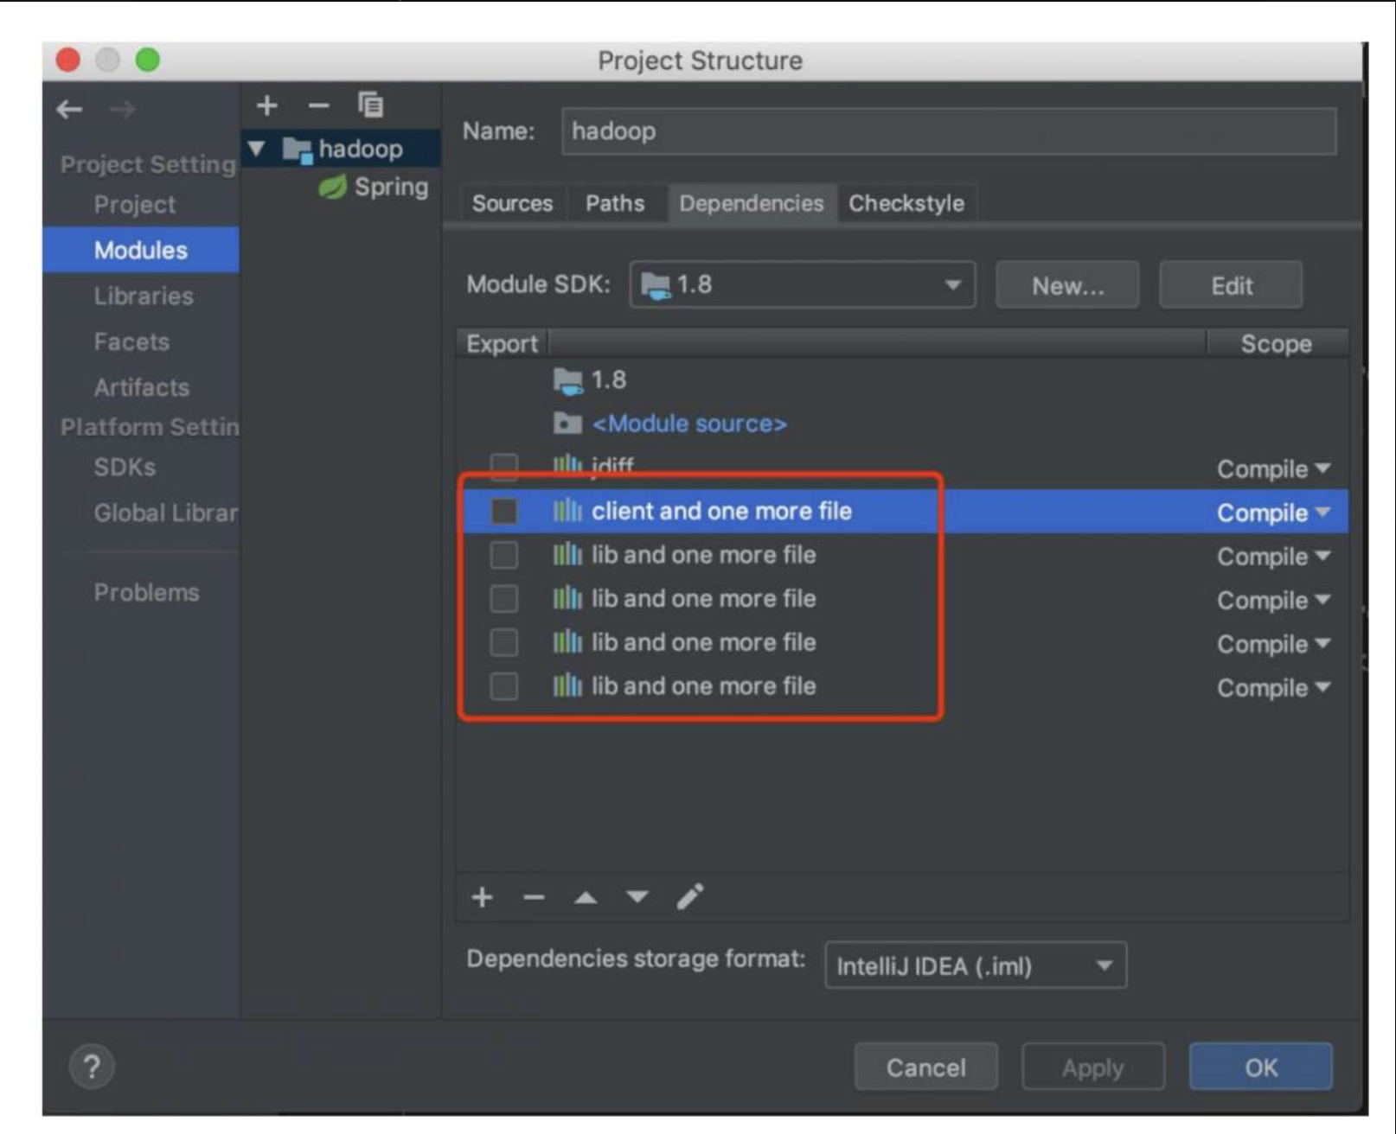Switch to the Paths tab

615,204
